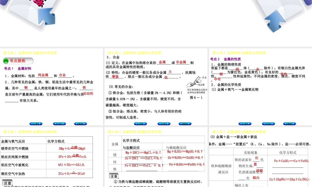Click the equation Fe+H2SO4==FeSO4+H2↑
The image size is (312, 187).
point(187,165)
